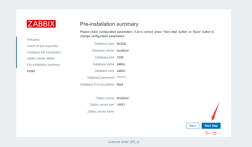252x147 pixels.
Task: Click the MySQL database type value
Action: click(x=122, y=44)
